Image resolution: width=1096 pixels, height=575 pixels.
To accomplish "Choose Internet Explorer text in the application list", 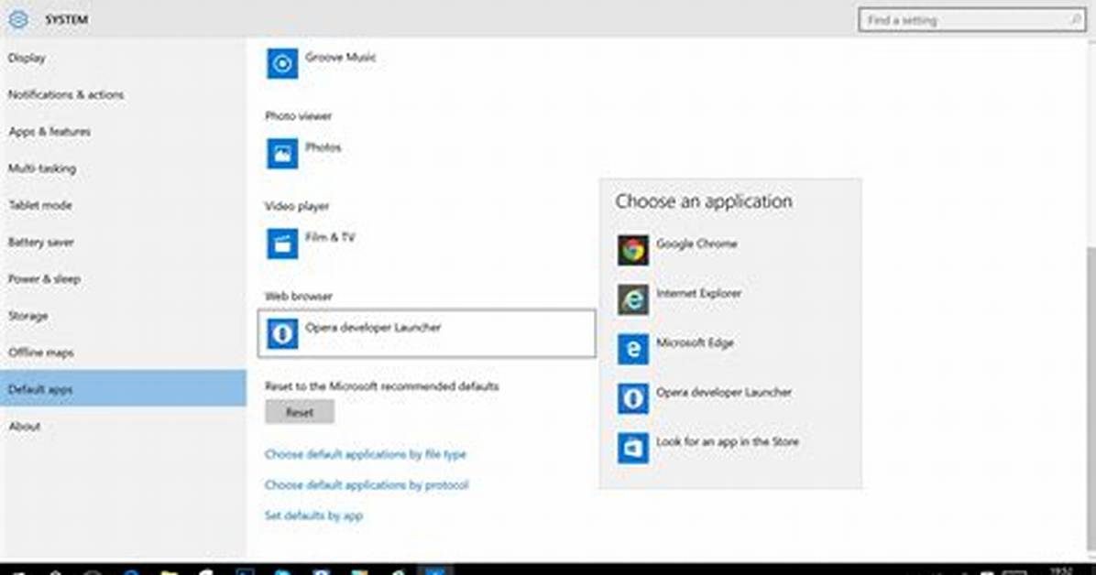I will pos(698,293).
